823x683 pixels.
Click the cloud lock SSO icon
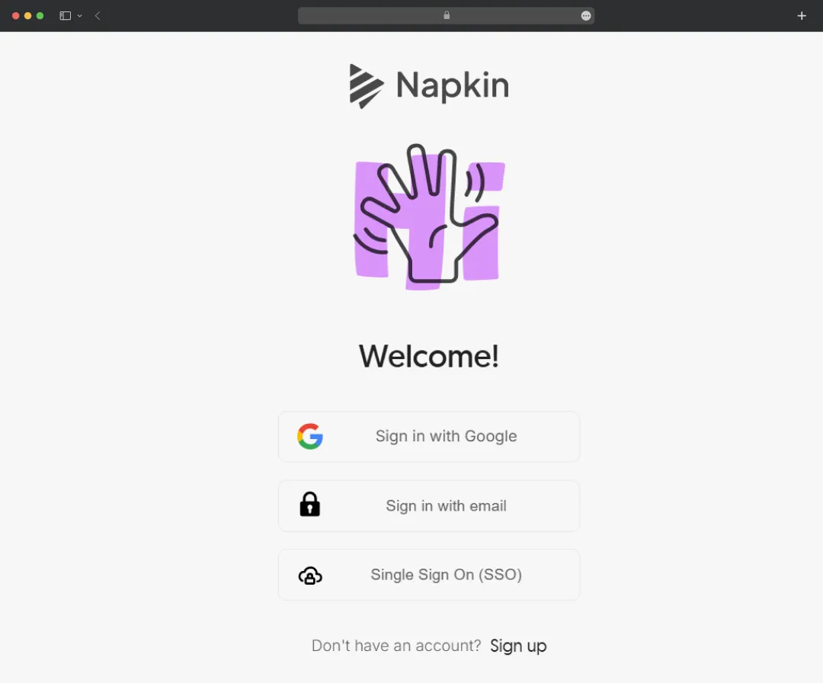310,576
